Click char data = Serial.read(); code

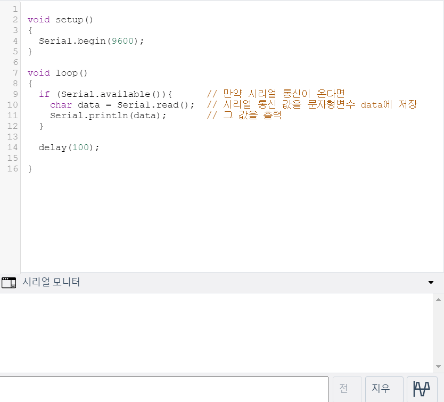coord(122,105)
